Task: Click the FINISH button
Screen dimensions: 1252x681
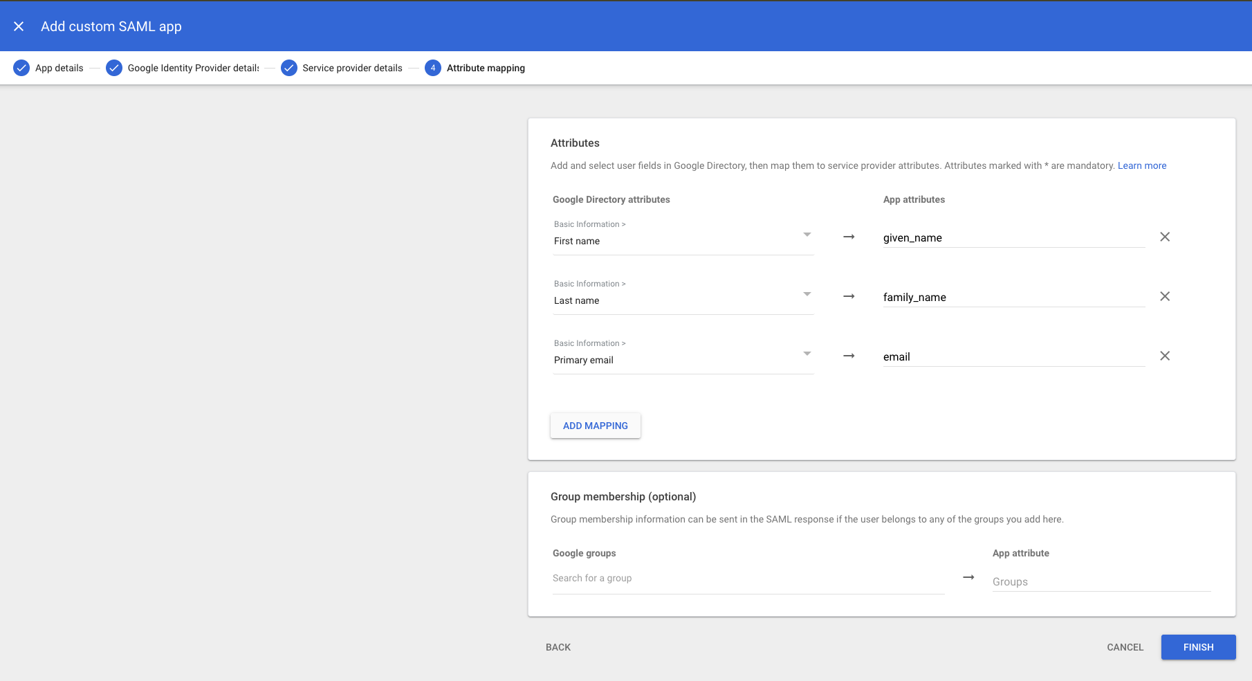Action: point(1198,647)
